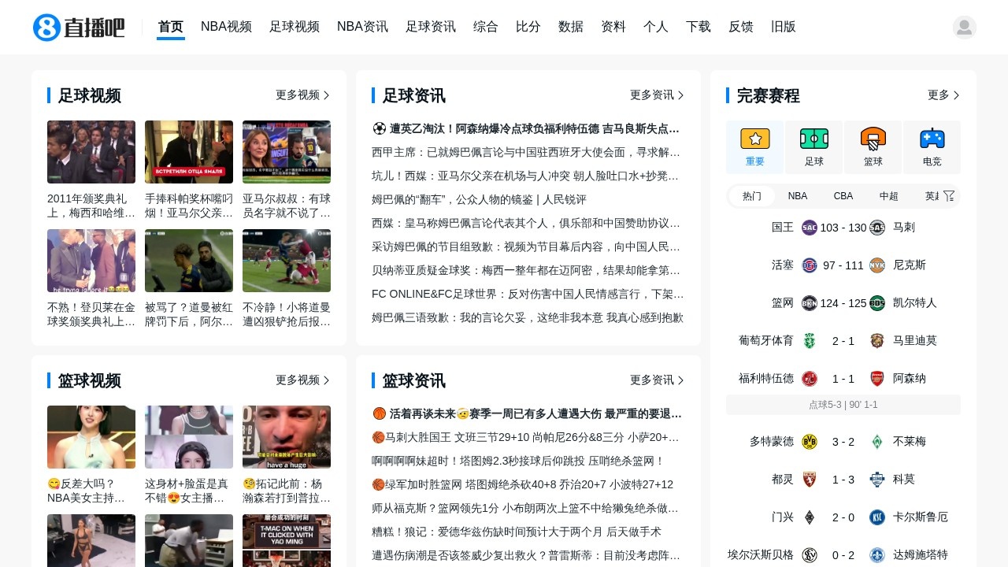Viewport: 1008px width, 567px height.
Task: Click the 直播吧 site logo
Action: point(79,27)
